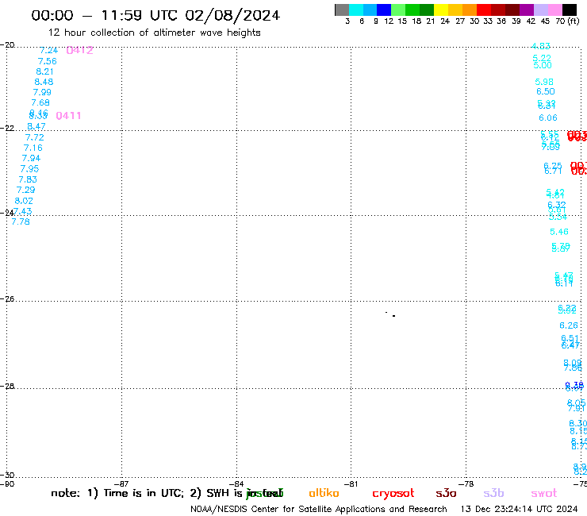Viewport: 587px width, 516px height.
Task: Click wave height value '7.72'
Action: pyautogui.click(x=34, y=137)
